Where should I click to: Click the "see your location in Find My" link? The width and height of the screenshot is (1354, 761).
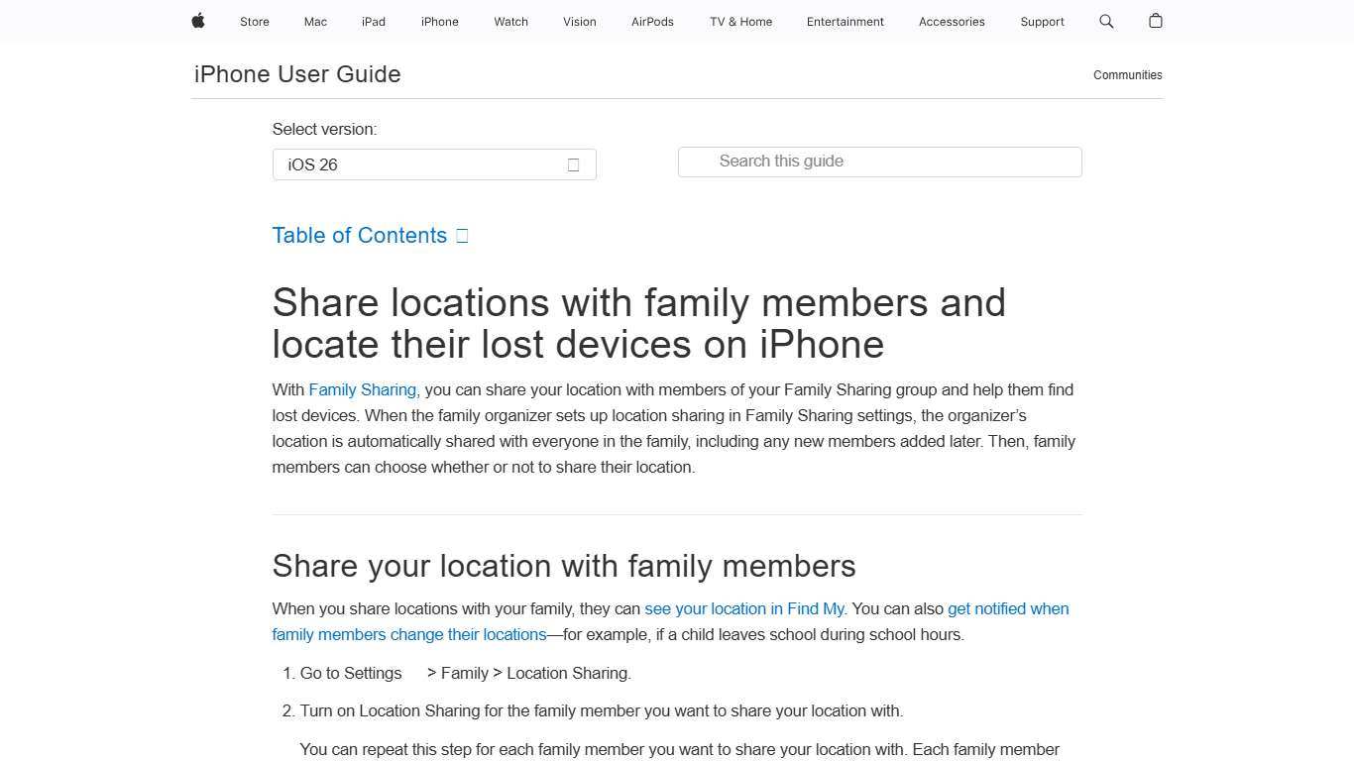(744, 608)
